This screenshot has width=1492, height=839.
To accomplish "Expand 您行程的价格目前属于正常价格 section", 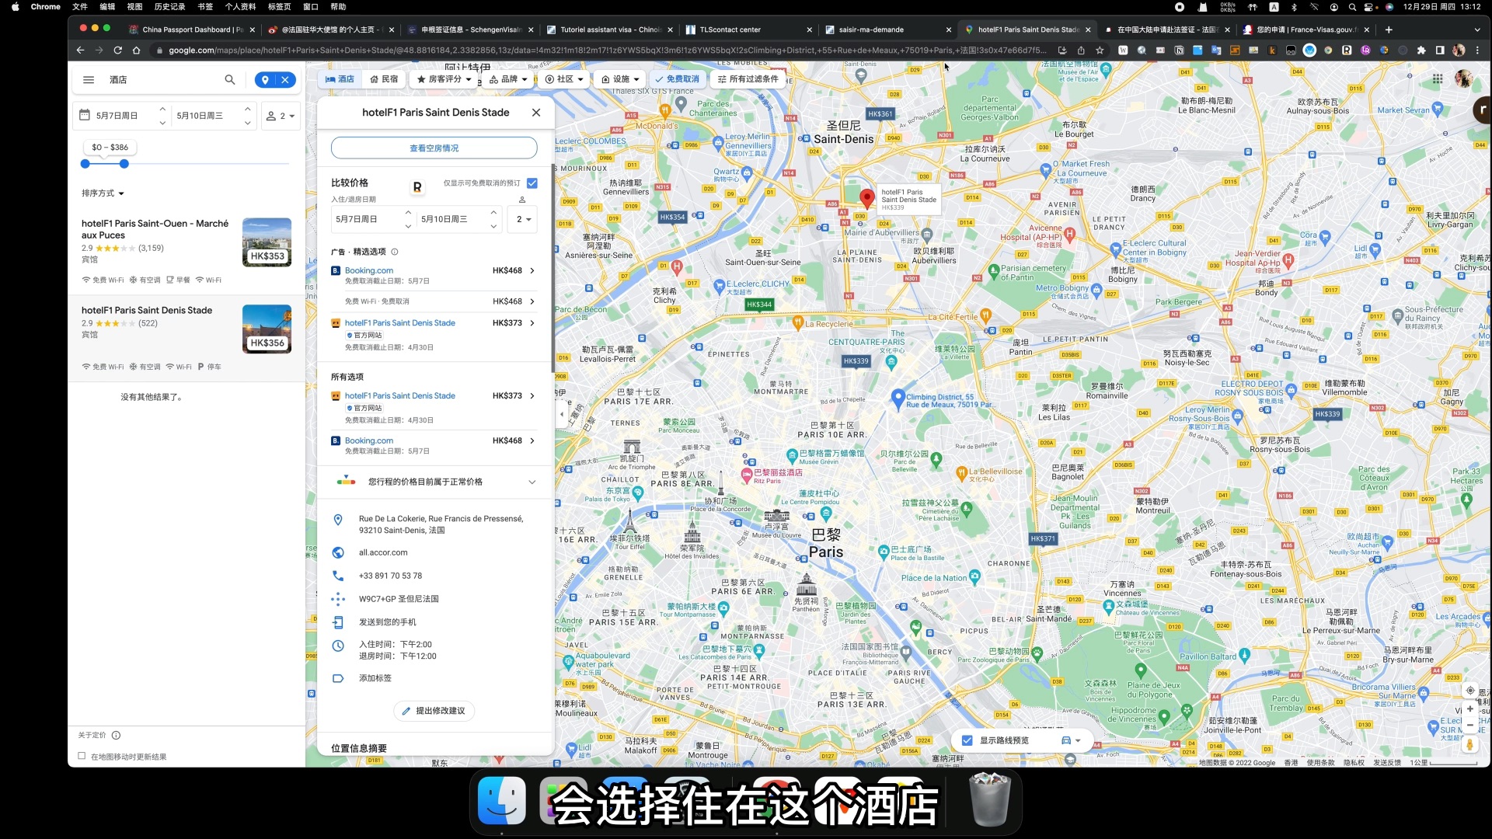I will pyautogui.click(x=532, y=482).
